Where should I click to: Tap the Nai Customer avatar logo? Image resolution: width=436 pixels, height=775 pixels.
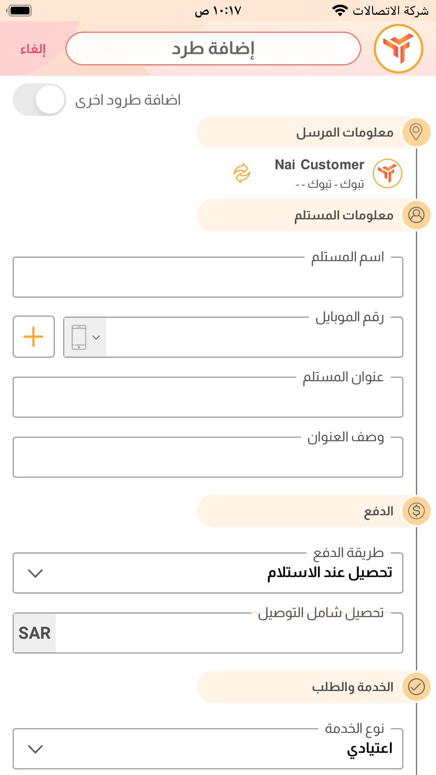click(x=388, y=173)
